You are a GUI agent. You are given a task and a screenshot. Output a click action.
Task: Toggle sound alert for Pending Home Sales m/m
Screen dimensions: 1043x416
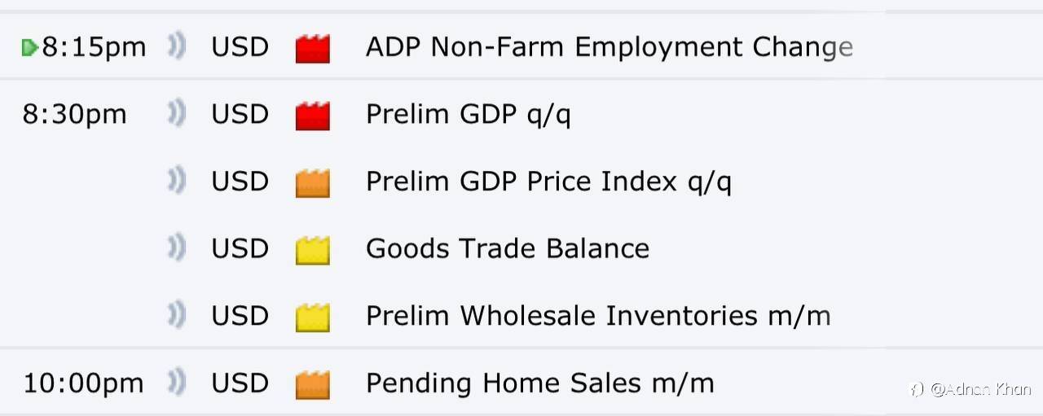(x=176, y=382)
